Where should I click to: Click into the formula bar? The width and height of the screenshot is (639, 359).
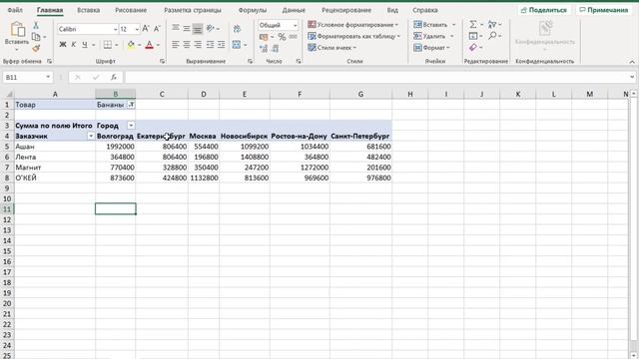click(377, 77)
